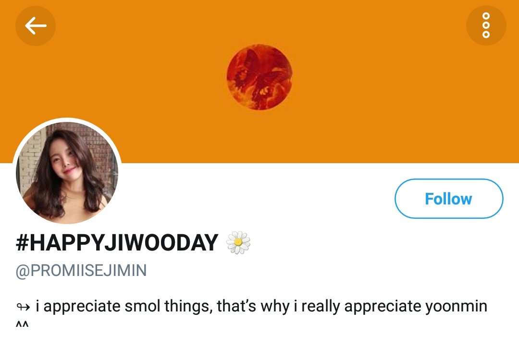Tap the word really in the bio
Screen dimensions: 519x346
pyautogui.click(x=321, y=306)
